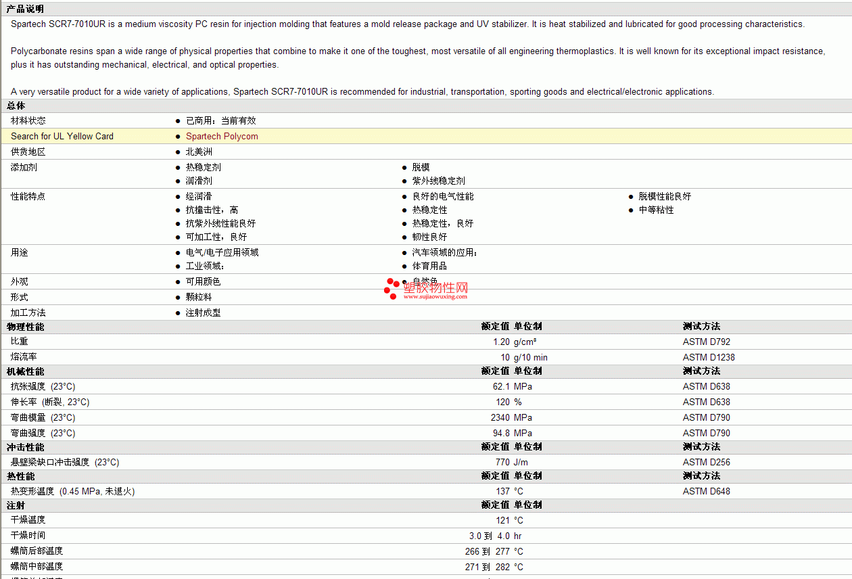Click the 用途 row label
The image size is (852, 579).
click(x=20, y=252)
